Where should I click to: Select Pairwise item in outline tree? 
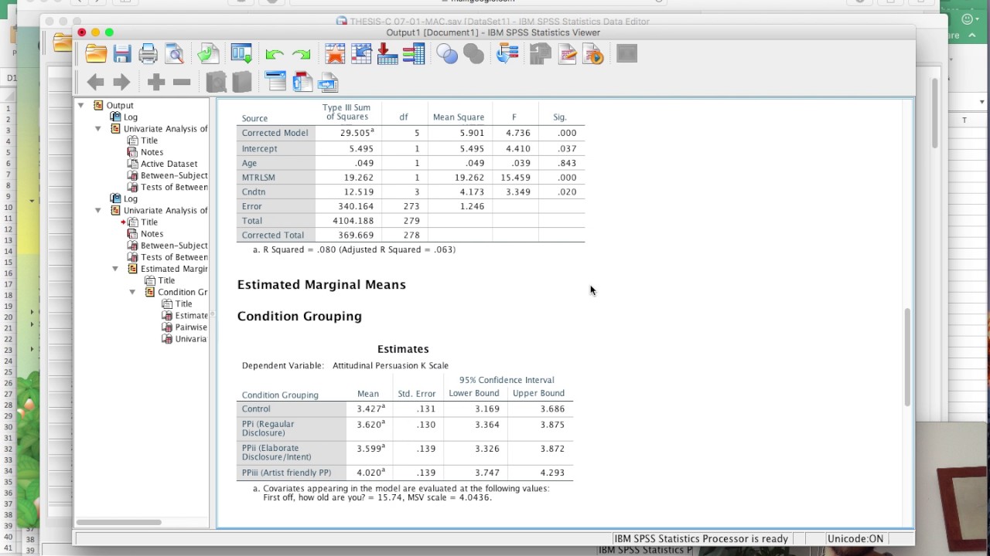tap(190, 327)
